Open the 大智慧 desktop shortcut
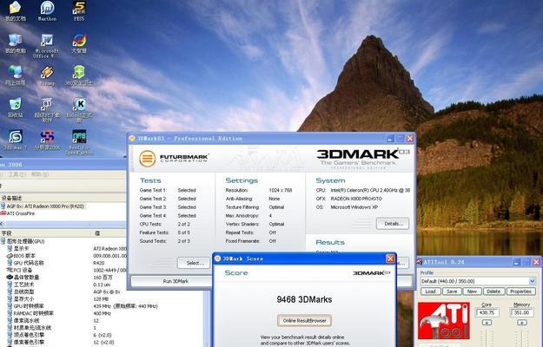The height and width of the screenshot is (347, 543). 79,43
